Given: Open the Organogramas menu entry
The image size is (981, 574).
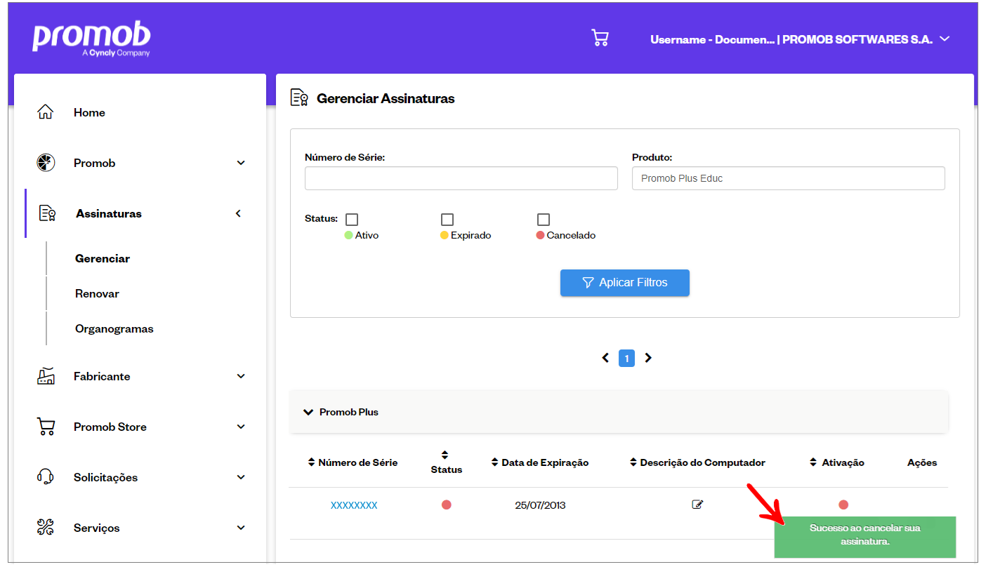Looking at the screenshot, I should coord(114,328).
